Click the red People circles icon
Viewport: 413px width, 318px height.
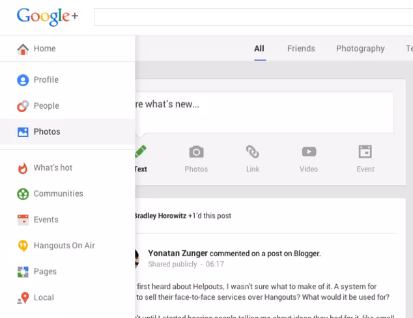tap(23, 106)
